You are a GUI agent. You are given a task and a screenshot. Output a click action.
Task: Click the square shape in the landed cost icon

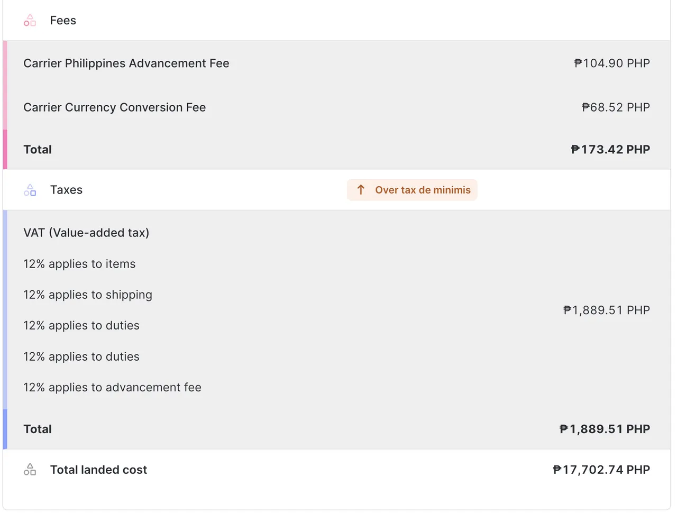[x=32, y=472]
